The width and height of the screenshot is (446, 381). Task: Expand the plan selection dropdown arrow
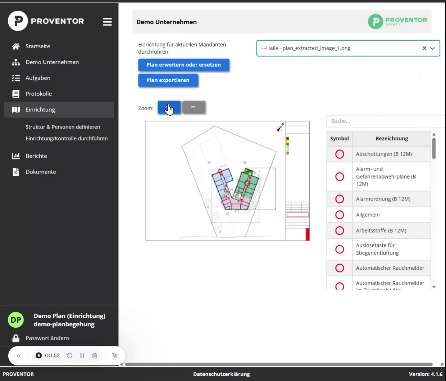pos(433,48)
